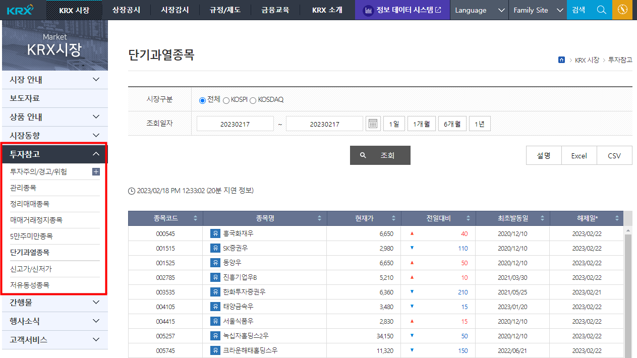Open the calendar picker next to the date range
Screen dimensions: 637x358
(x=373, y=123)
